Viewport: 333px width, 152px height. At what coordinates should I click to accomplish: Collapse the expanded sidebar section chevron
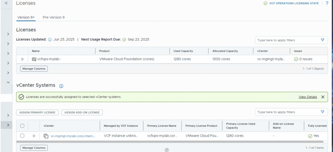8,82
